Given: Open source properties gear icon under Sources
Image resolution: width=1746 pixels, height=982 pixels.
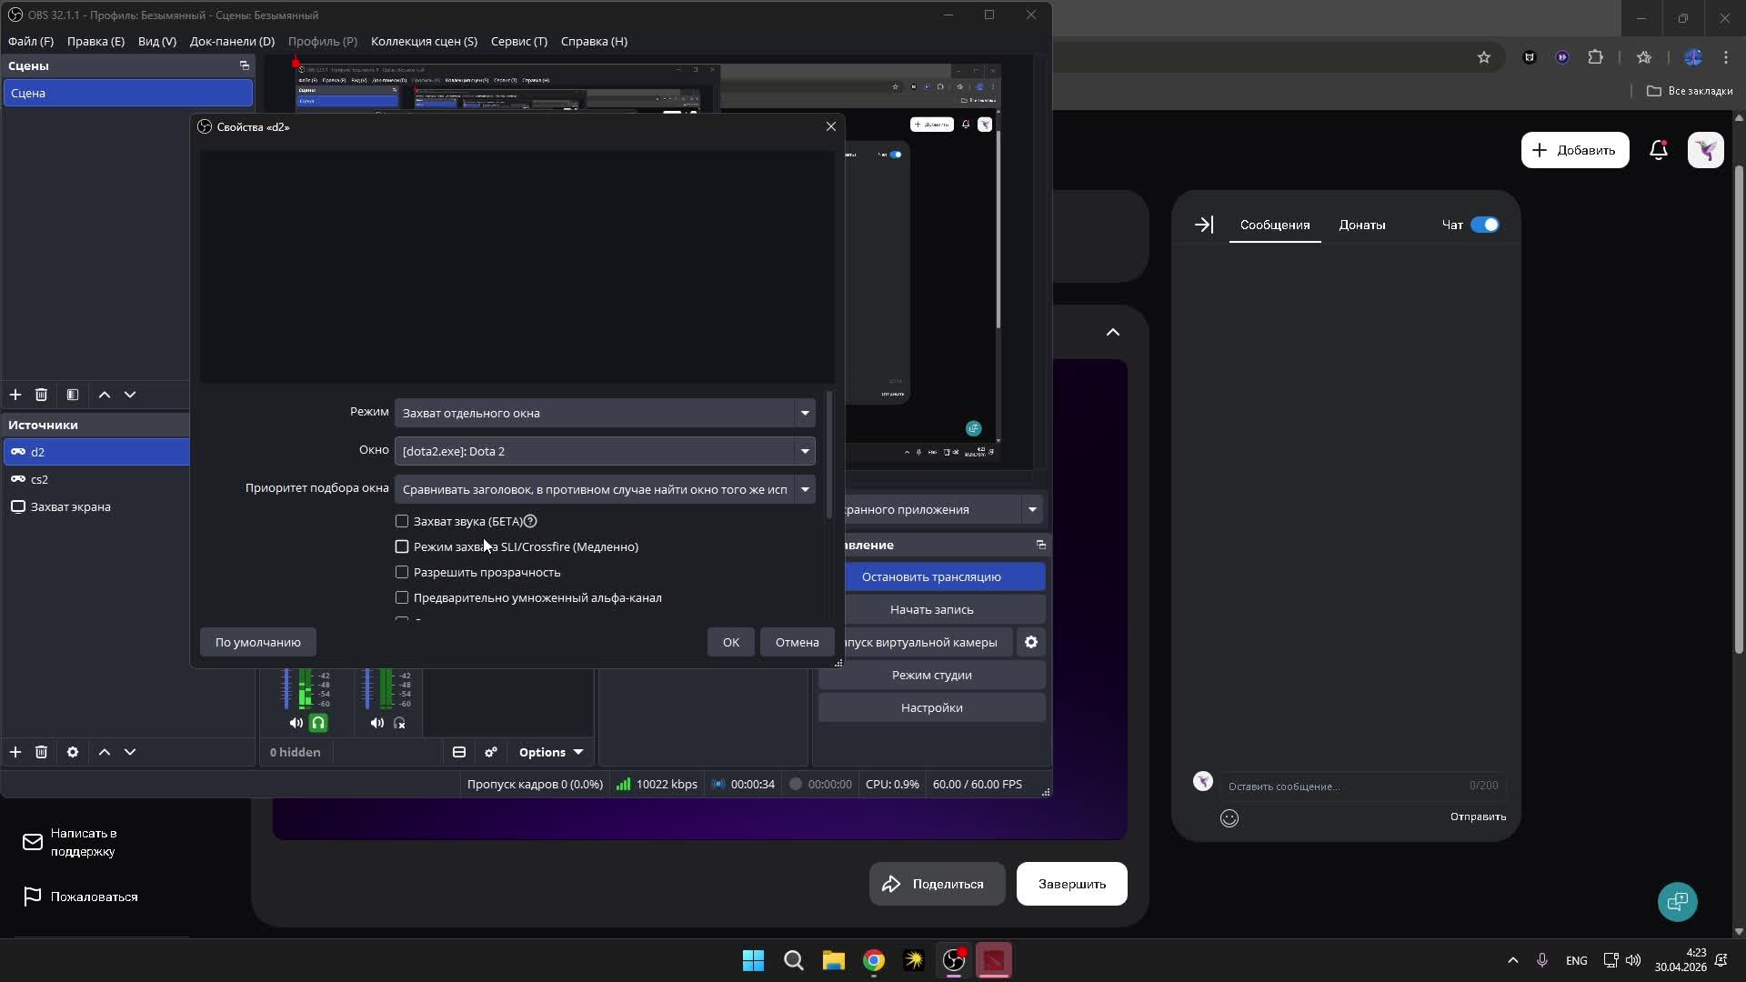Looking at the screenshot, I should pos(73,752).
